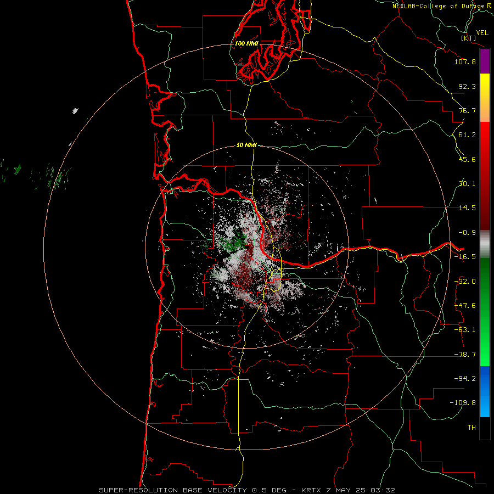Click the 100 NMI range ring label
Image resolution: width=494 pixels, height=494 pixels.
point(246,43)
